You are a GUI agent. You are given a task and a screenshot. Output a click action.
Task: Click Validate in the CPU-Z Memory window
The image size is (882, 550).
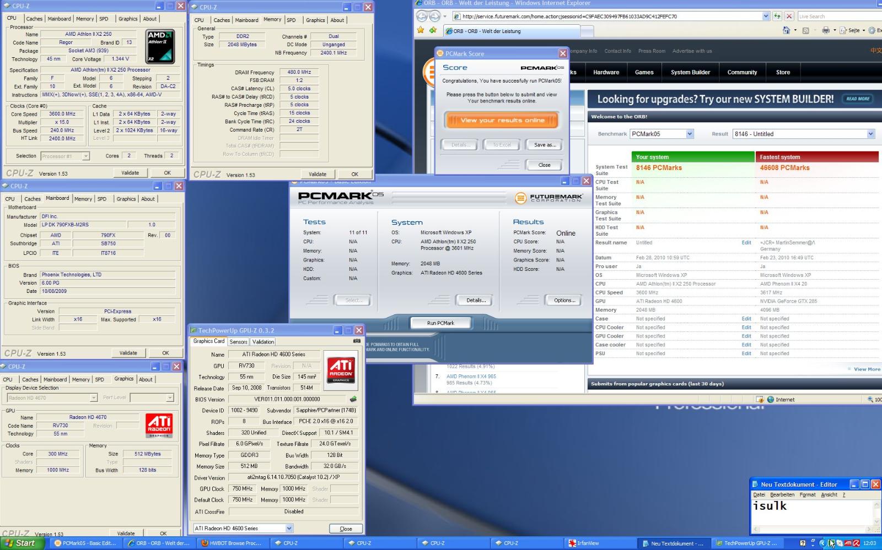click(x=317, y=174)
